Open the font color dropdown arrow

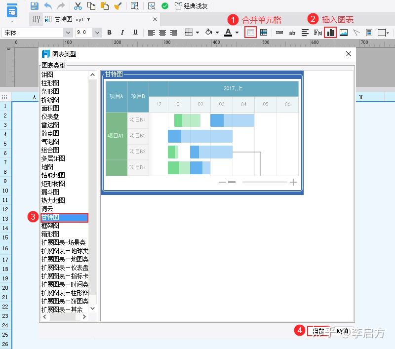(x=237, y=33)
